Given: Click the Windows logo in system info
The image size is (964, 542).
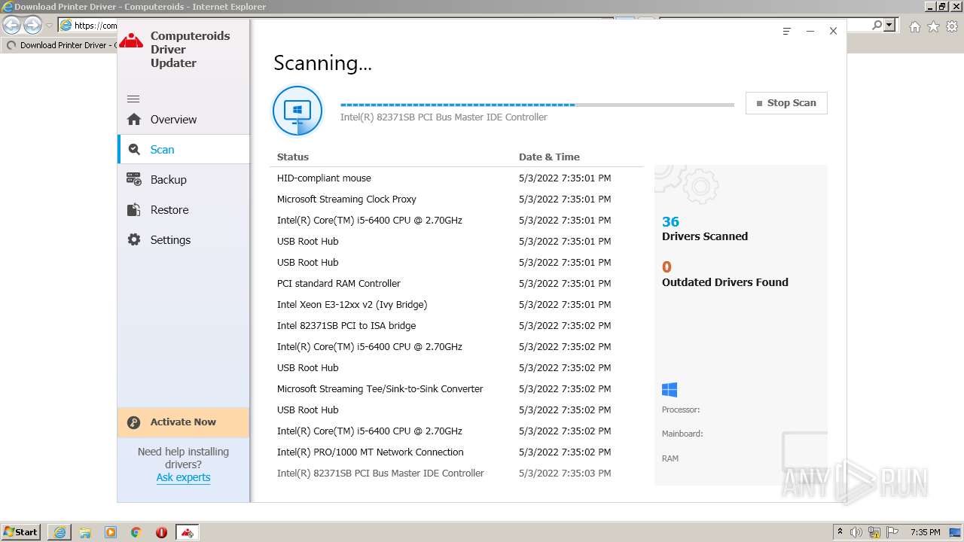Looking at the screenshot, I should 670,389.
